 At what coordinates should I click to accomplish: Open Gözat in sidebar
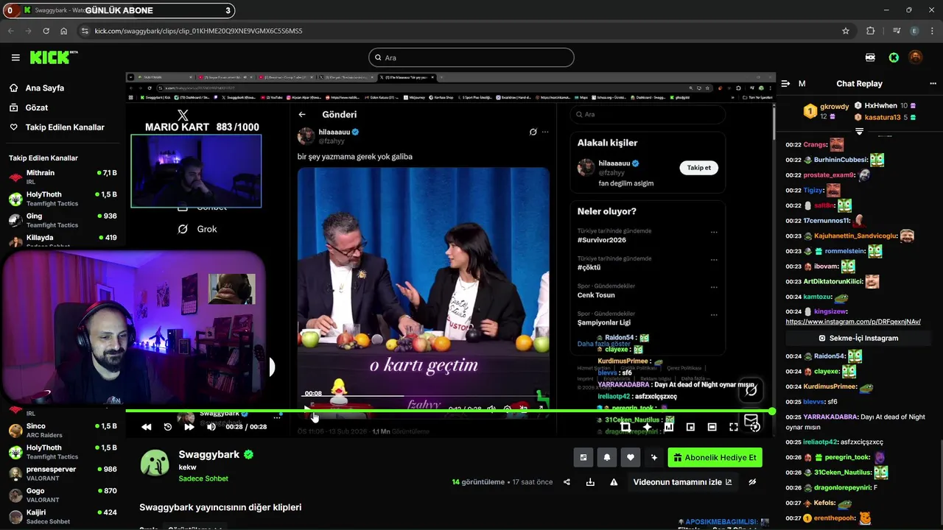[x=37, y=107]
